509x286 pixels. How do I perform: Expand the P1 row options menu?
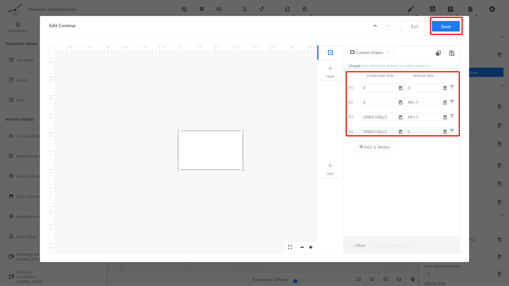click(452, 87)
